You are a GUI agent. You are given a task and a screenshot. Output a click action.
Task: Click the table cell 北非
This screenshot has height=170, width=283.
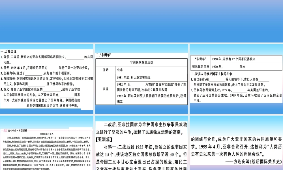pyautogui.click(x=152, y=70)
